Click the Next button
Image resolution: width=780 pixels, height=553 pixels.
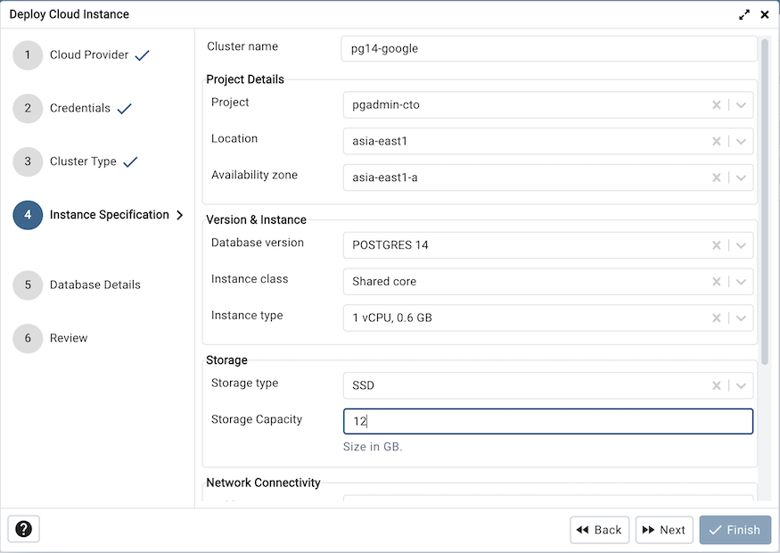click(x=664, y=529)
